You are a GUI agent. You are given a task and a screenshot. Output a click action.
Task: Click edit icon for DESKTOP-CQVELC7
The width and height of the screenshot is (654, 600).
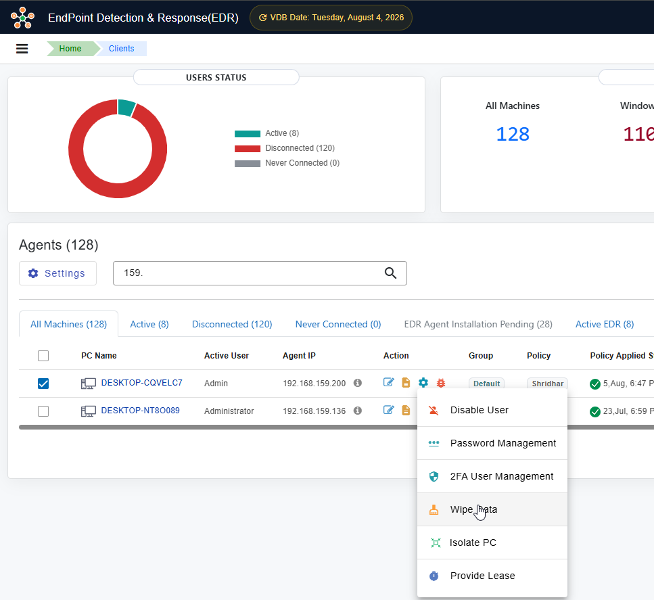coord(388,382)
